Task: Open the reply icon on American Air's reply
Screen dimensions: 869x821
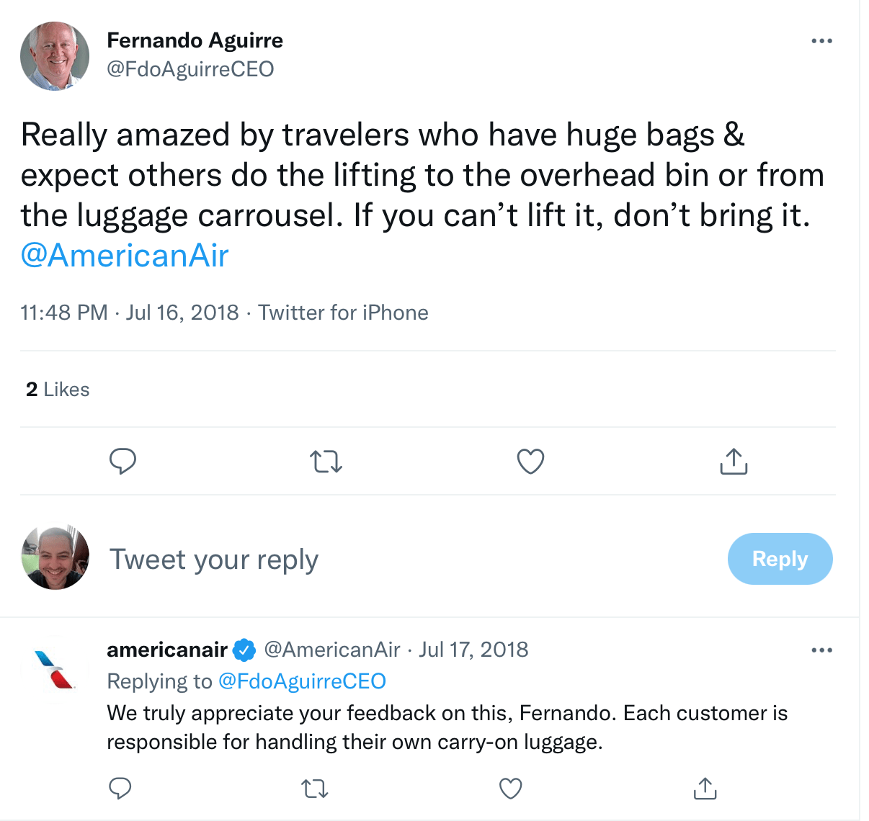Action: coord(120,789)
